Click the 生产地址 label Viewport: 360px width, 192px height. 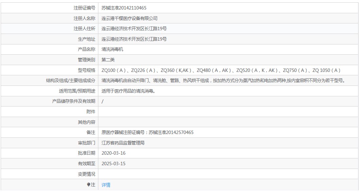click(86, 39)
